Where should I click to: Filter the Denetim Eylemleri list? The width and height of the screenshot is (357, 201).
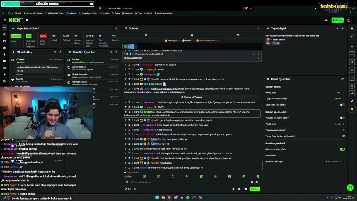(x=111, y=52)
